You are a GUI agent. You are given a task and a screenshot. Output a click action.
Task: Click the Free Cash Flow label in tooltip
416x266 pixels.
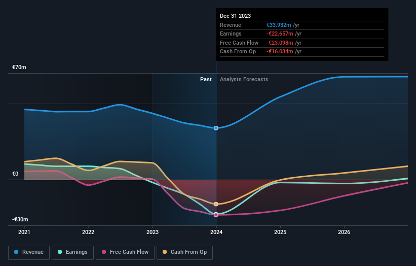[x=239, y=43]
